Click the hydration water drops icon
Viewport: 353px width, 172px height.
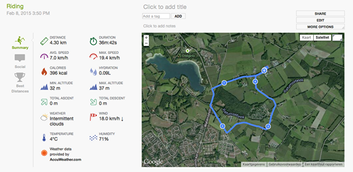pyautogui.click(x=93, y=71)
